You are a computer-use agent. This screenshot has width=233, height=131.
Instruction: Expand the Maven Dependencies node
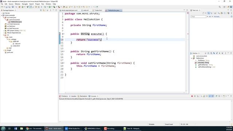click(4, 33)
